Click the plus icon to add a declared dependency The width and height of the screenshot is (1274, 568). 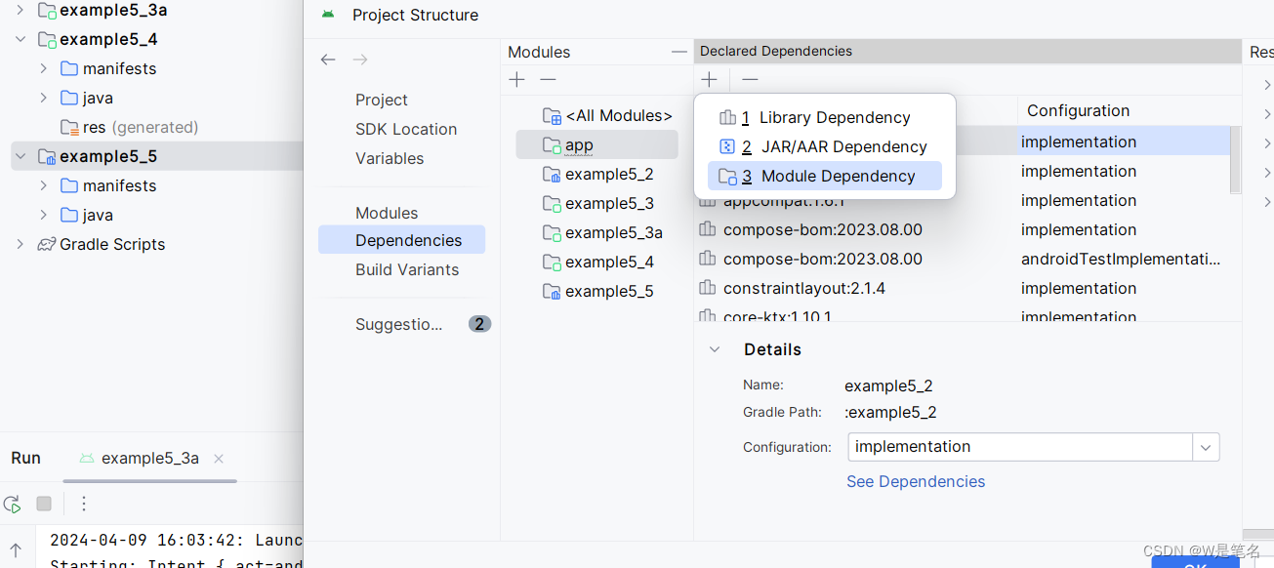709,79
